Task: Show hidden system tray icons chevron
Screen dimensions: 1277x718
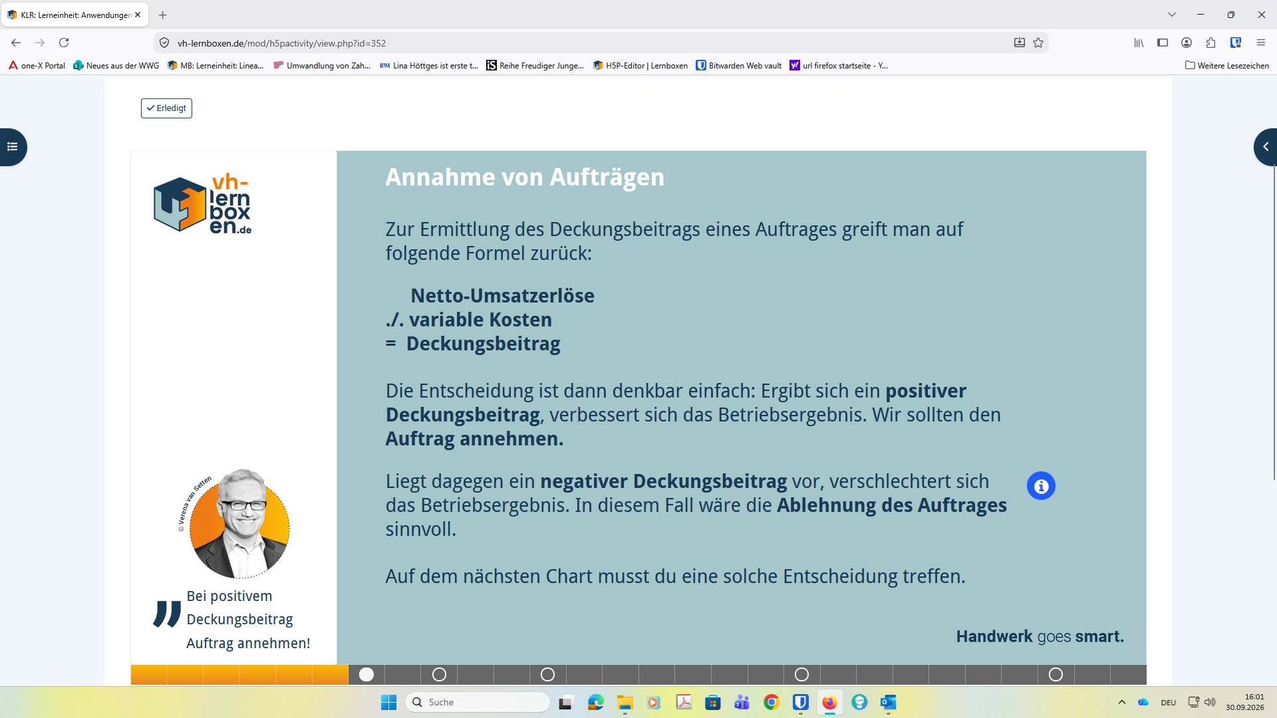Action: point(1122,702)
